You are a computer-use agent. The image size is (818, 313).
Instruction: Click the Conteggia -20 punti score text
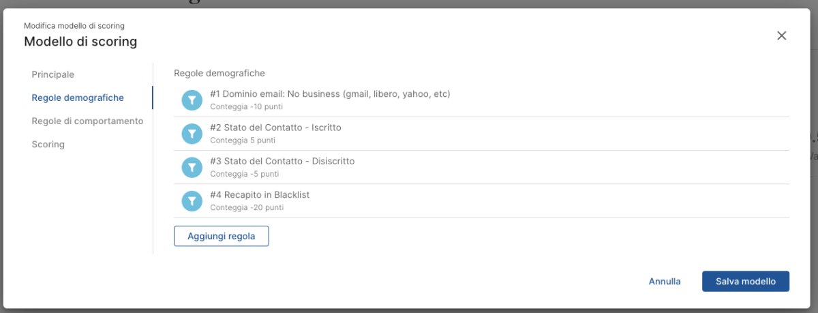point(246,207)
